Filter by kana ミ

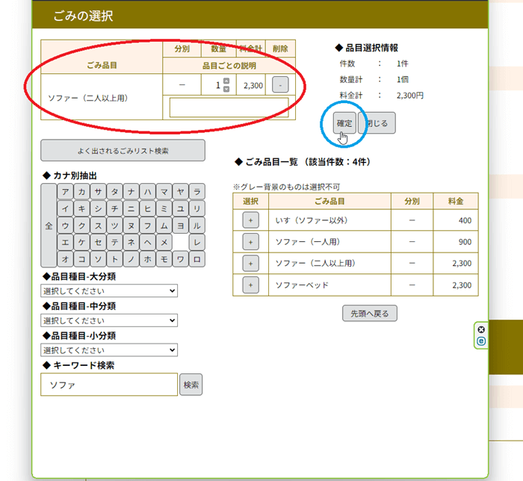pos(164,208)
